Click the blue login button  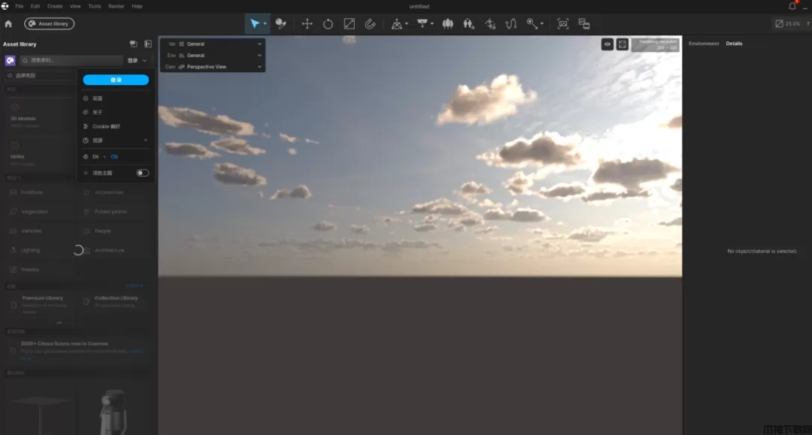(116, 80)
